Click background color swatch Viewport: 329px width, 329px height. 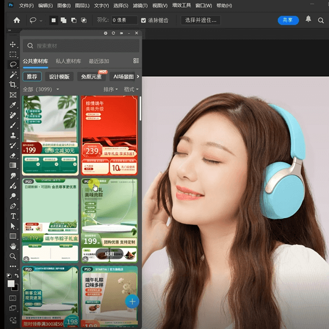point(16,288)
